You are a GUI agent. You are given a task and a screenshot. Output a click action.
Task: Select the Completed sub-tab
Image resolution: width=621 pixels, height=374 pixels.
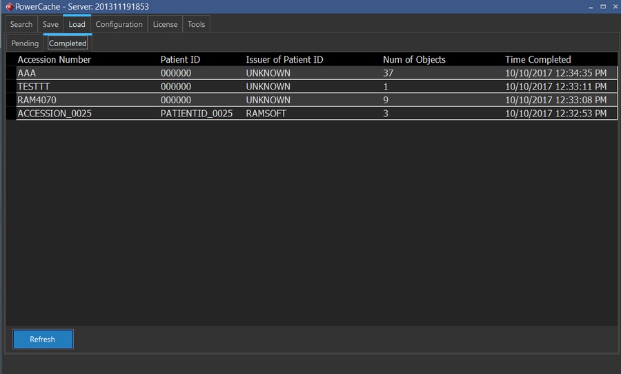click(x=68, y=43)
